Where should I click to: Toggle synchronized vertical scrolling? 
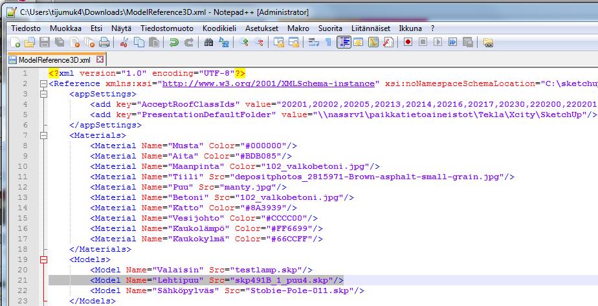coord(279,42)
